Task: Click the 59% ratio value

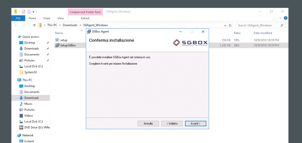Action: pos(237,40)
